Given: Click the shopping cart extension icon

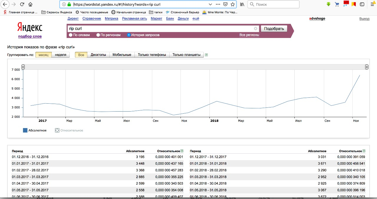Looking at the screenshot, I should [x=337, y=4].
